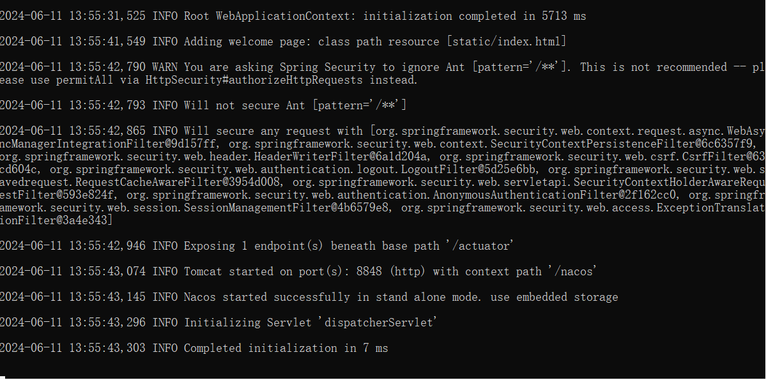766x380 pixels.
Task: Click the 'HttpSecurity#authorizeHttpRequests' text
Action: [254, 80]
